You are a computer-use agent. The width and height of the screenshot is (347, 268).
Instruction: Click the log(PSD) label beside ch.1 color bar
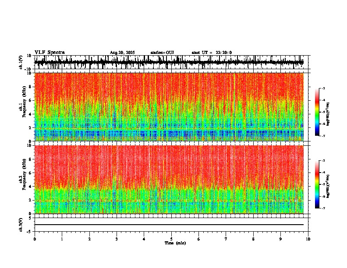(x=328, y=114)
